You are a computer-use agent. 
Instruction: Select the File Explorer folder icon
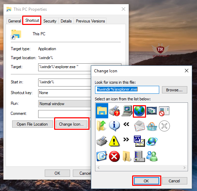(x=102, y=111)
